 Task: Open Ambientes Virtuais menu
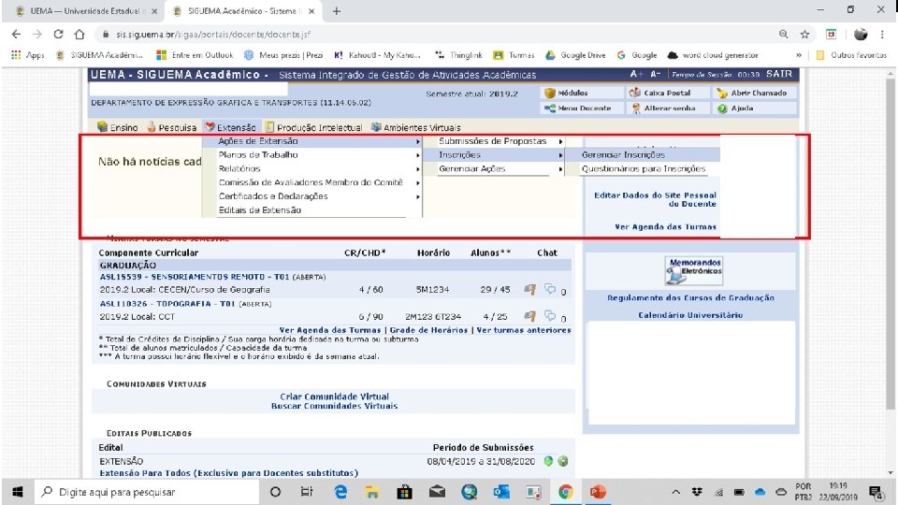(415, 127)
